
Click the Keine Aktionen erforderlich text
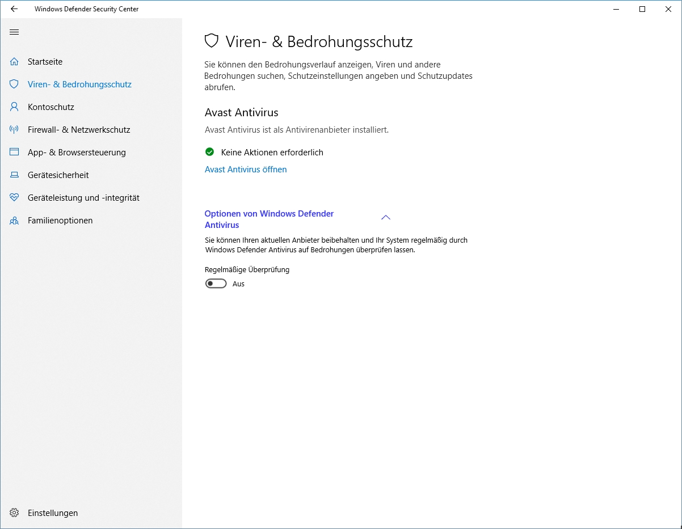[272, 152]
